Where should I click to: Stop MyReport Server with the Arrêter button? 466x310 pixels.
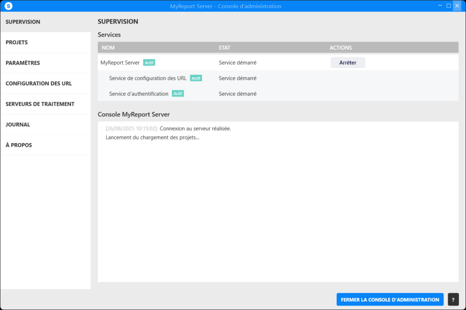[x=348, y=63]
